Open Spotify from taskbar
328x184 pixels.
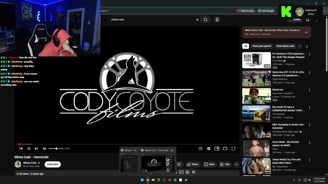(x=175, y=180)
